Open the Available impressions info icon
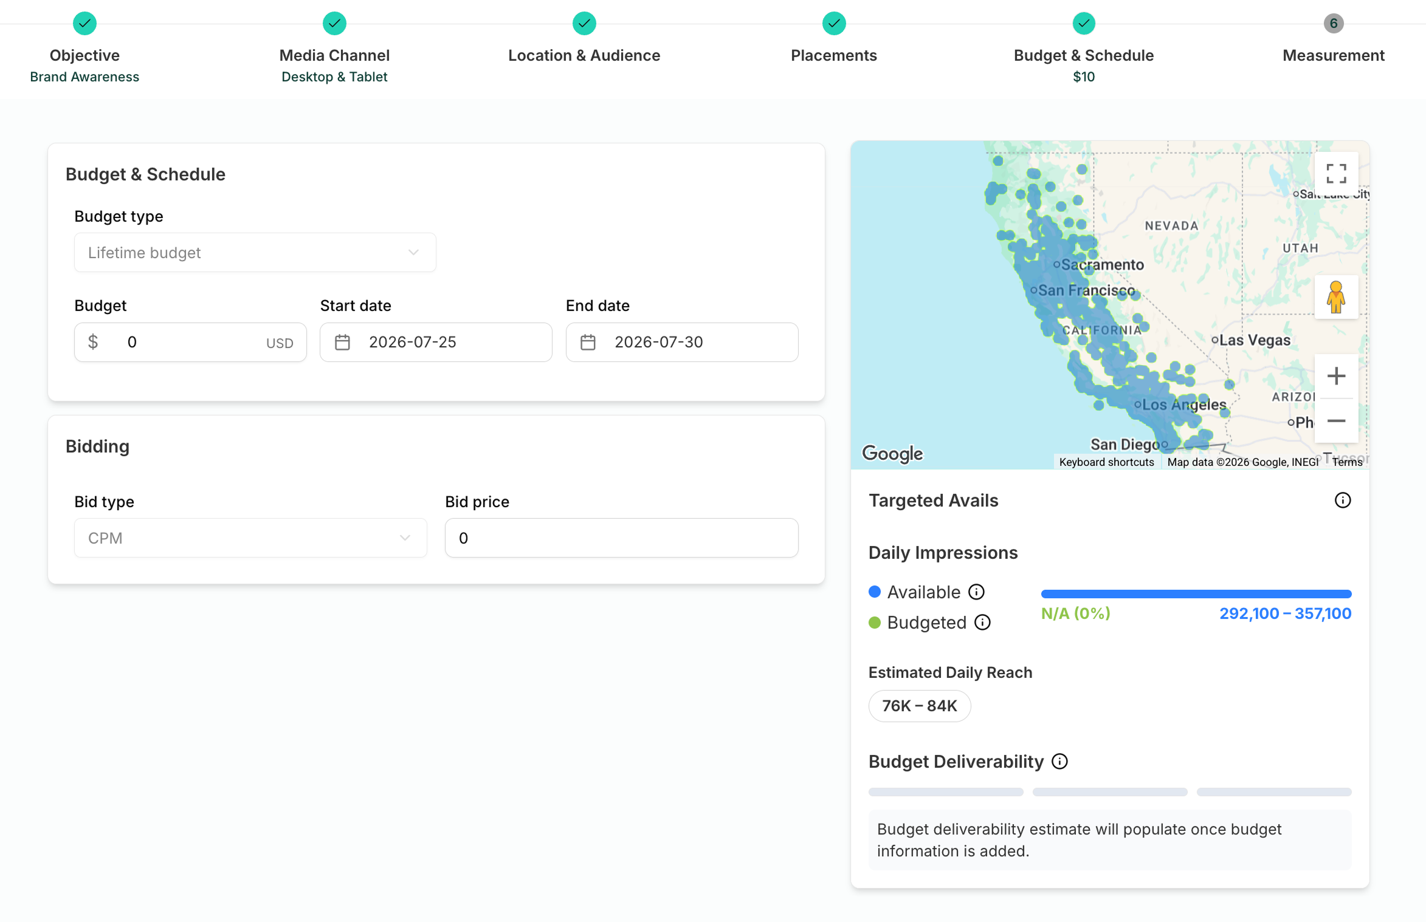1426x922 pixels. [976, 592]
